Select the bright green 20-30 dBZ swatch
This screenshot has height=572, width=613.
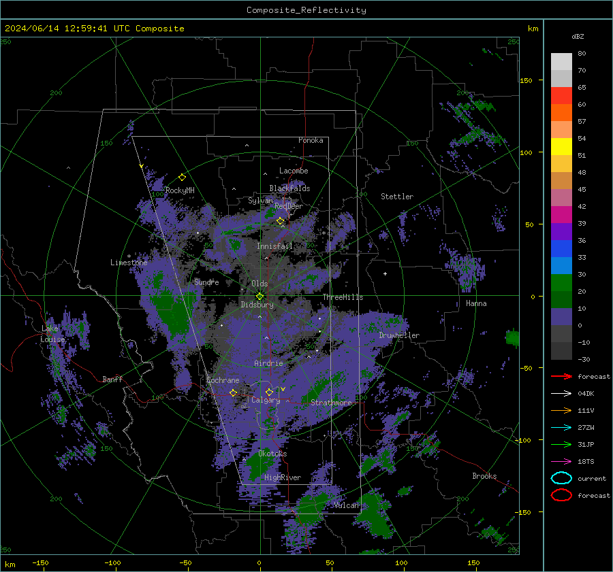coord(561,283)
